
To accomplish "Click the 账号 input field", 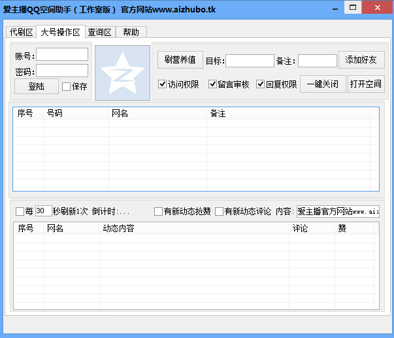I will pyautogui.click(x=61, y=55).
